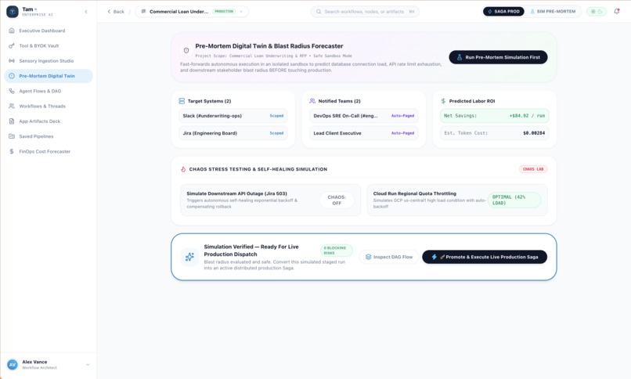Viewport: 631px width, 379px height.
Task: Click Auto-Paged tag on DevOps row
Action: tap(402, 116)
